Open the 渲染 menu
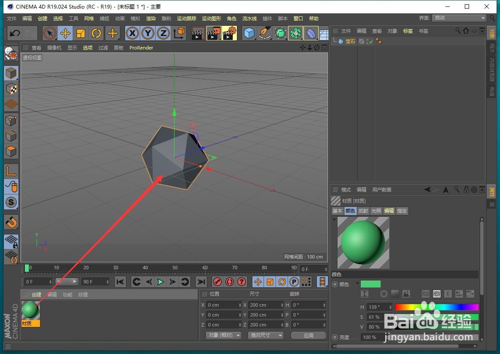Viewport: 500px width, 354px height. 151,18
